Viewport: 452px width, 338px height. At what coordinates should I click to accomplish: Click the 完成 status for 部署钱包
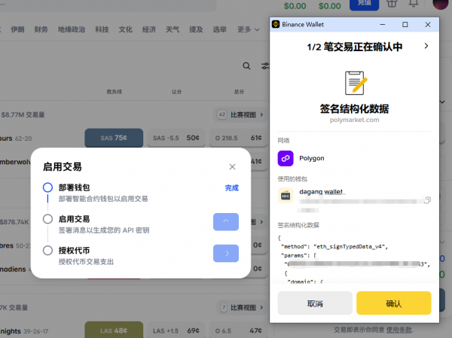(232, 188)
